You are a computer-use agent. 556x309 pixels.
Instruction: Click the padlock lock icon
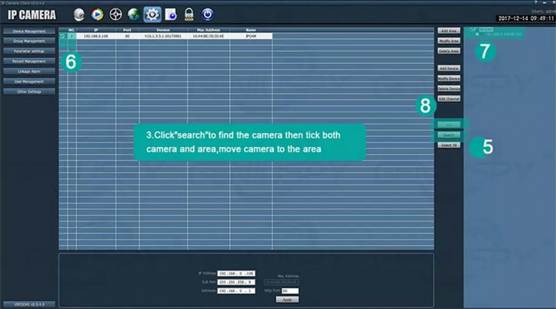(x=189, y=15)
